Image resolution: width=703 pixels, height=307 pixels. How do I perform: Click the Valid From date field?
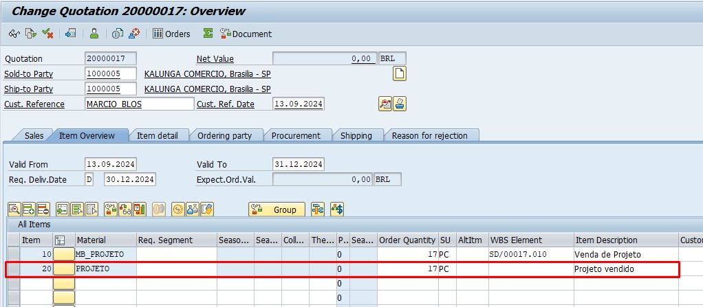[111, 164]
